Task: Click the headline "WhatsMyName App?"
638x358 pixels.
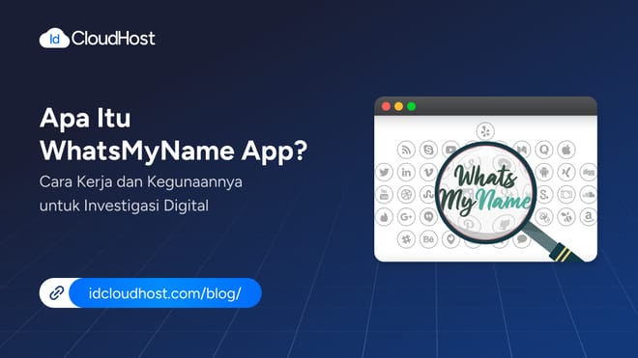Action: tap(174, 151)
